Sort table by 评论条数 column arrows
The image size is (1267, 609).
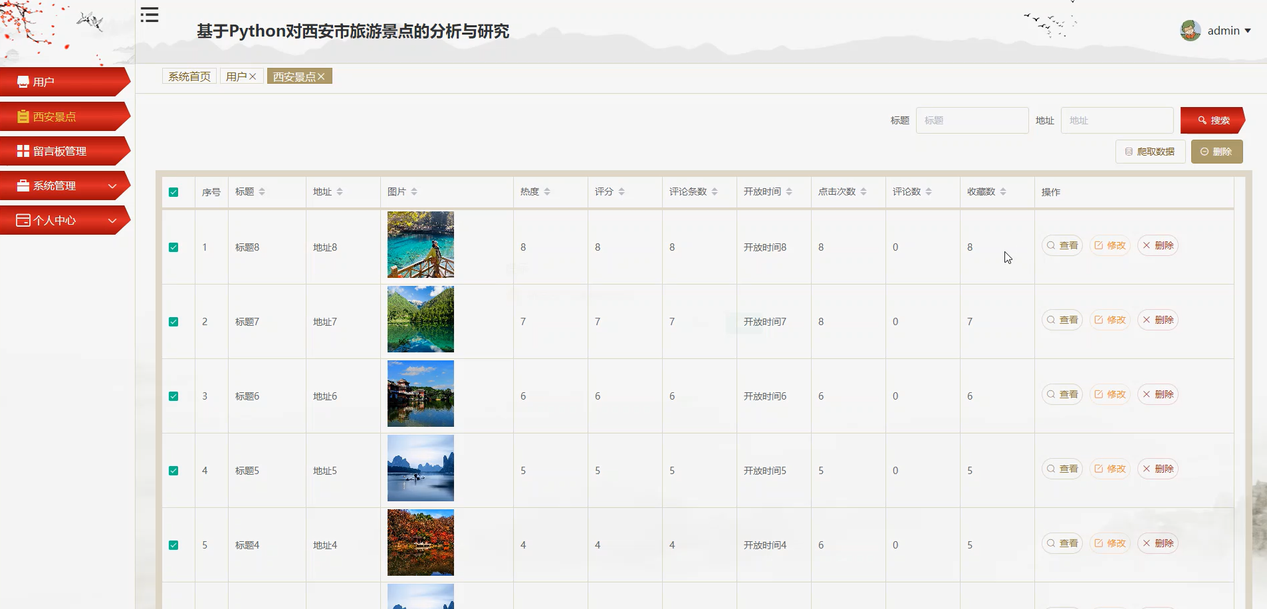(x=715, y=191)
